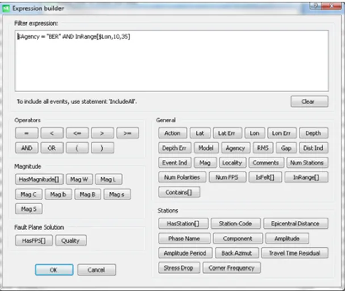Select the Num Stations button
The height and width of the screenshot is (291, 345).
click(x=307, y=163)
